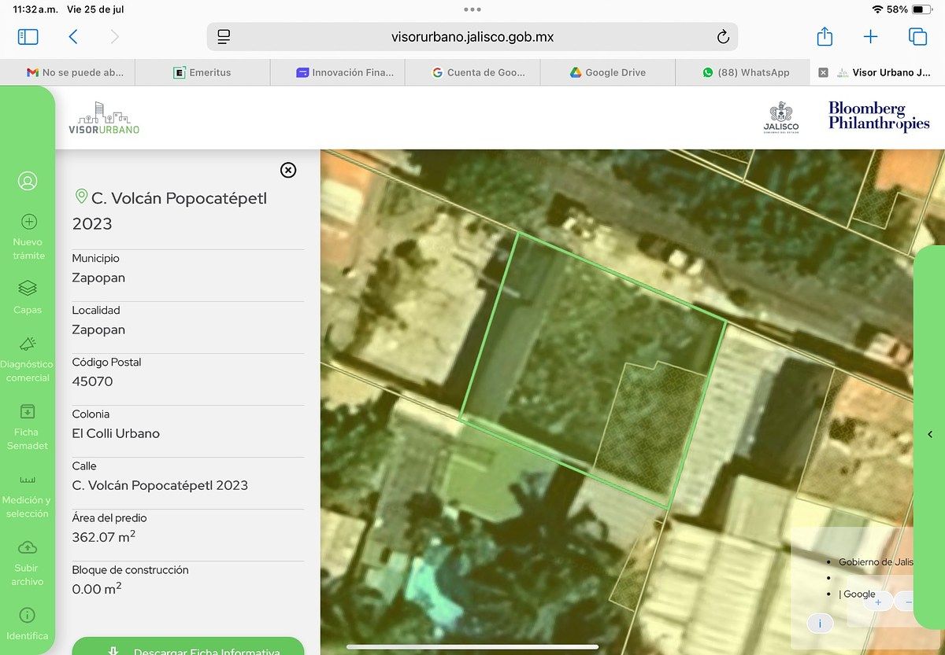This screenshot has width=945, height=655.
Task: Open the Capas layers panel
Action: pyautogui.click(x=28, y=296)
